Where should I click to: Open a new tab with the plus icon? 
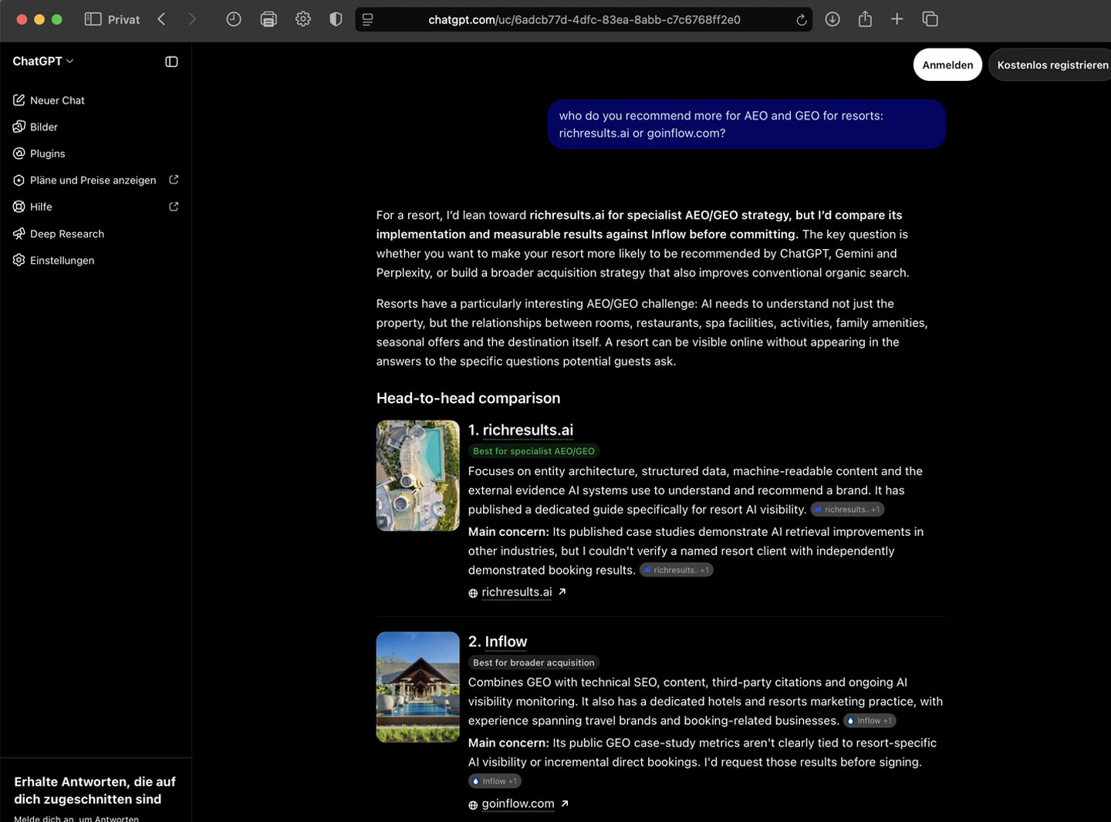click(x=897, y=19)
